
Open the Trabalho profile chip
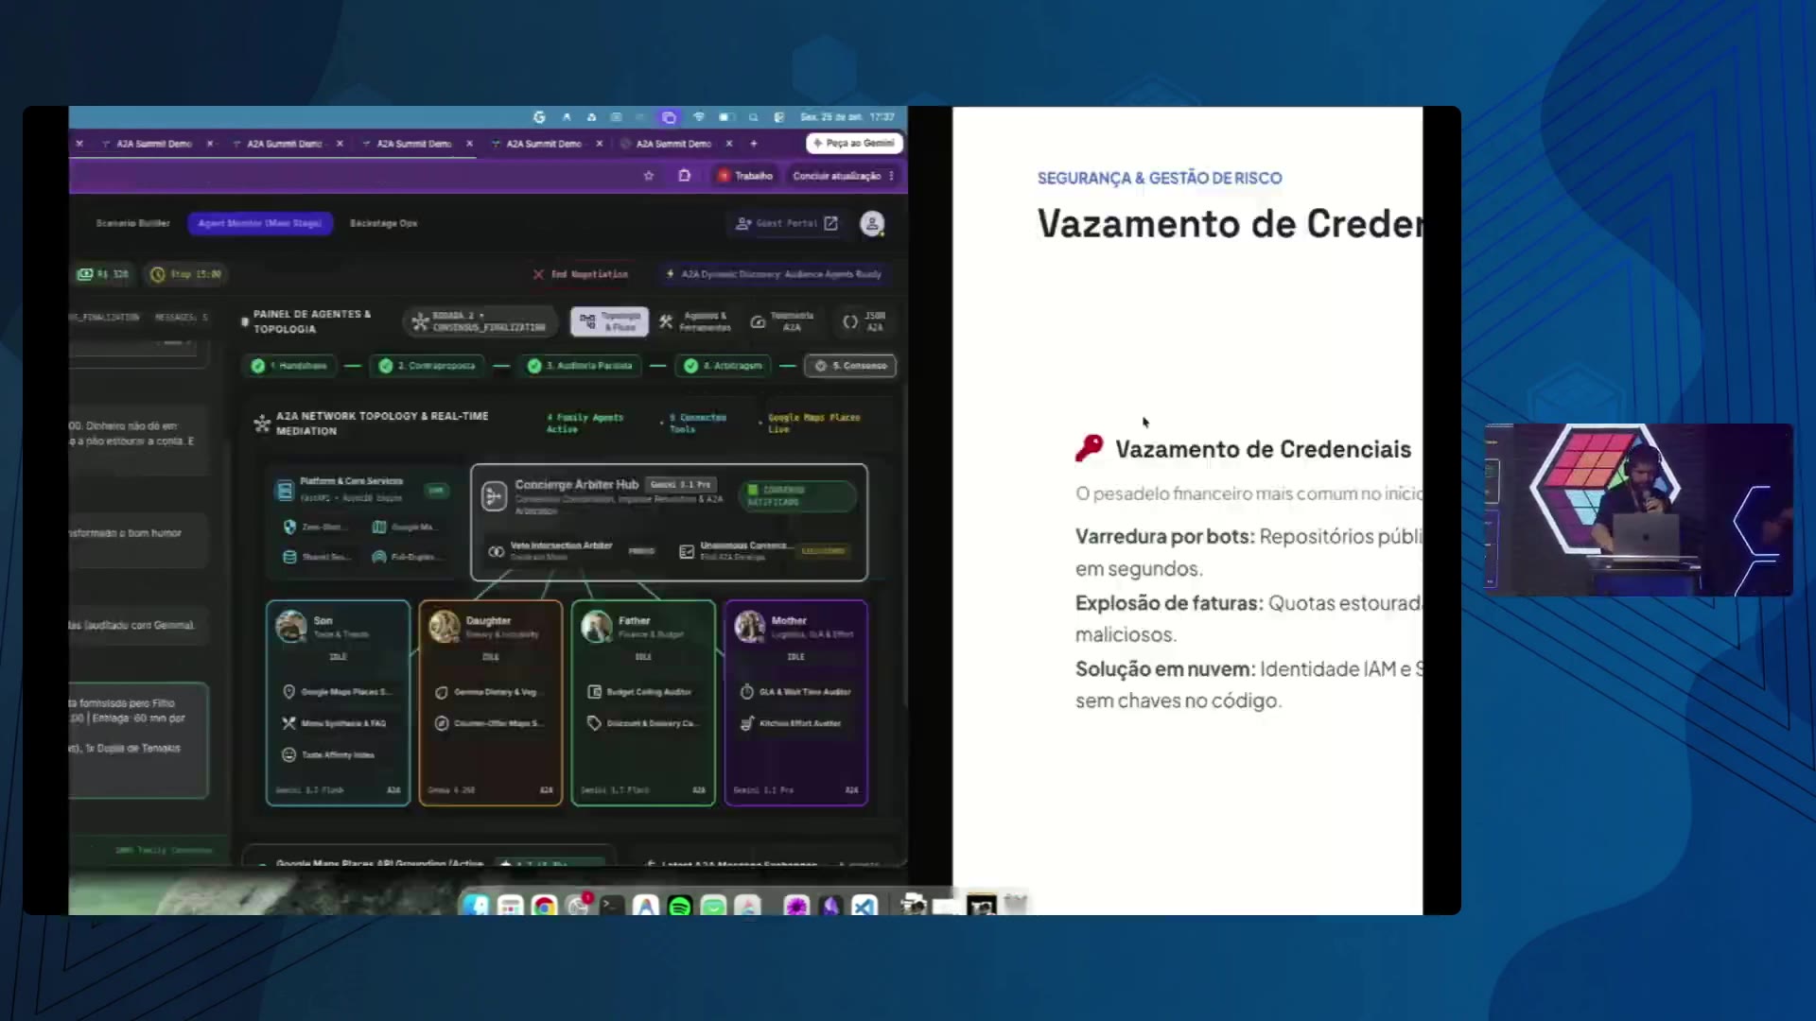click(745, 176)
